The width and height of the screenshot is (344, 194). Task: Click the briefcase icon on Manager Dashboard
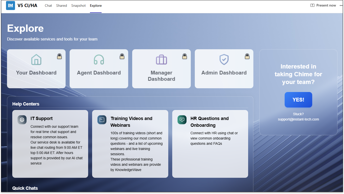pyautogui.click(x=161, y=60)
